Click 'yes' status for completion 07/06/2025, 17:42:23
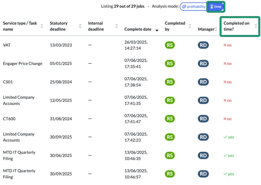 pos(229,137)
